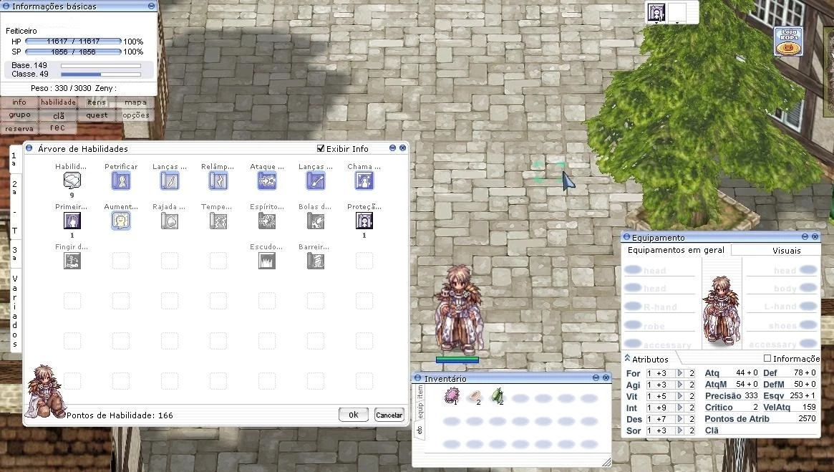Click the shoes equipment slot

(x=781, y=325)
